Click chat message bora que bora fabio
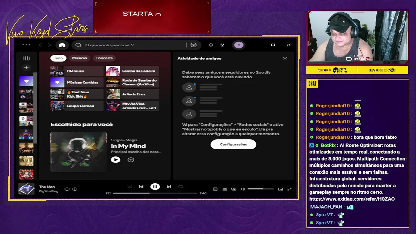 coord(375,137)
